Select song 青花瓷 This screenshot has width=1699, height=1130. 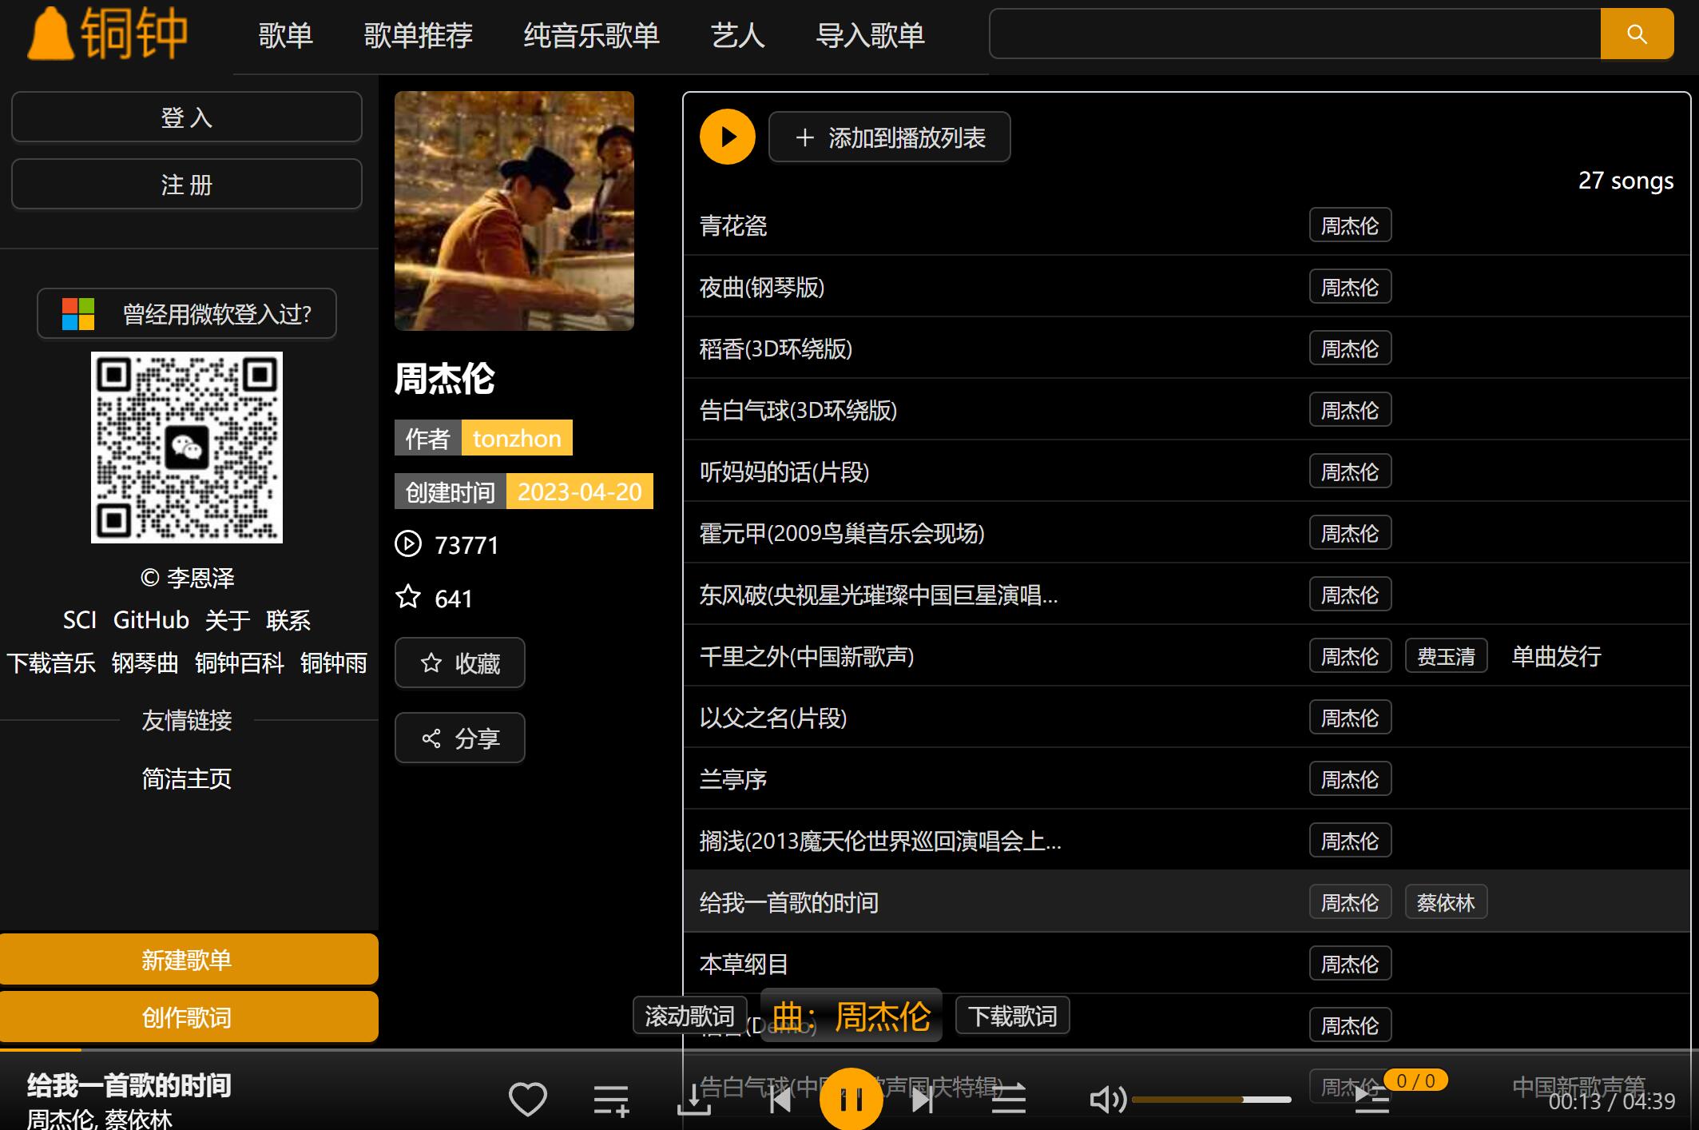point(733,226)
